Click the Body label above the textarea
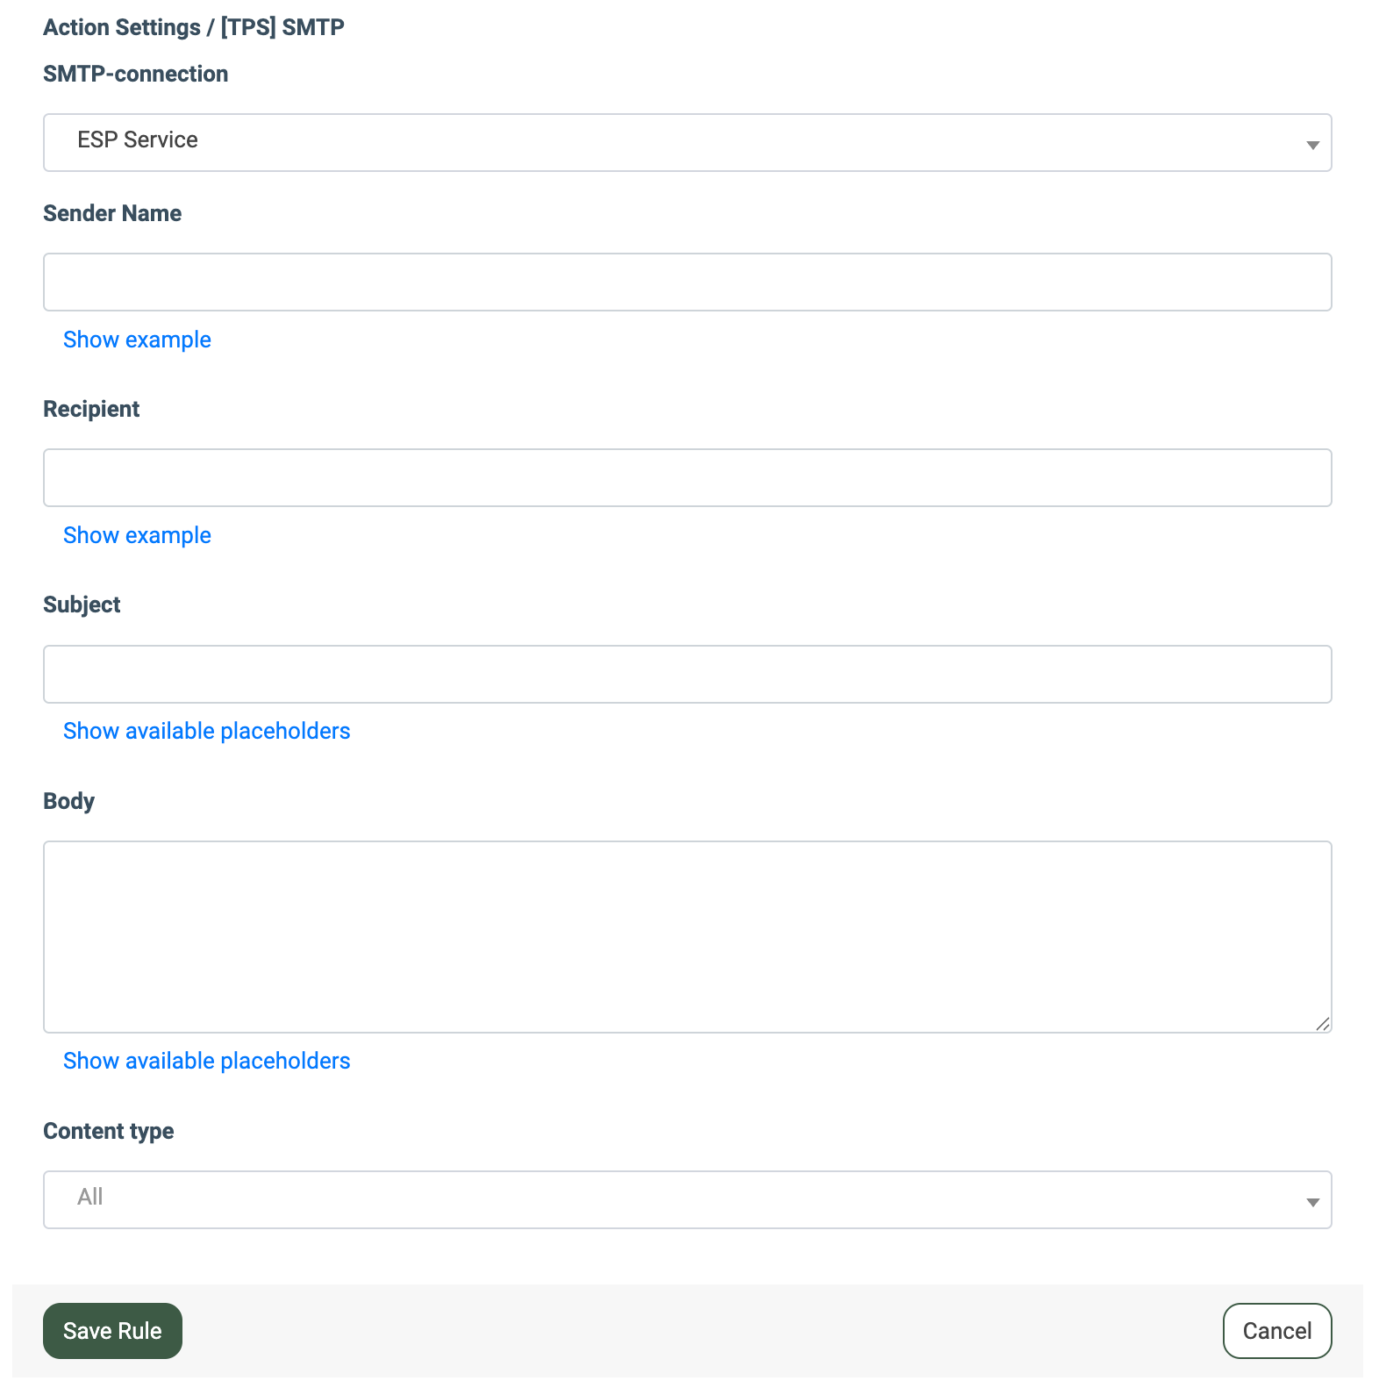This screenshot has width=1379, height=1395. point(68,801)
